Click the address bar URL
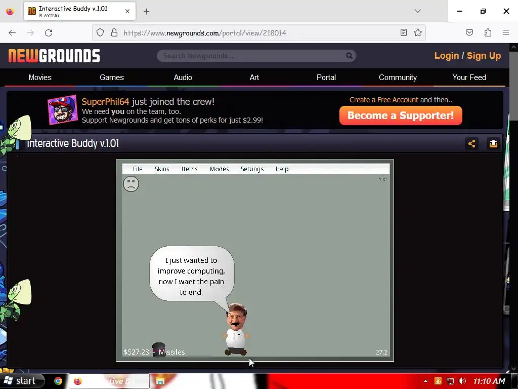 click(x=205, y=33)
